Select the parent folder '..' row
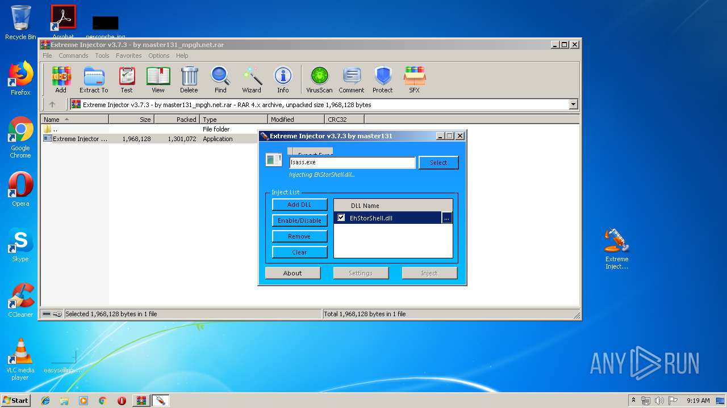The width and height of the screenshot is (727, 408). [150, 129]
